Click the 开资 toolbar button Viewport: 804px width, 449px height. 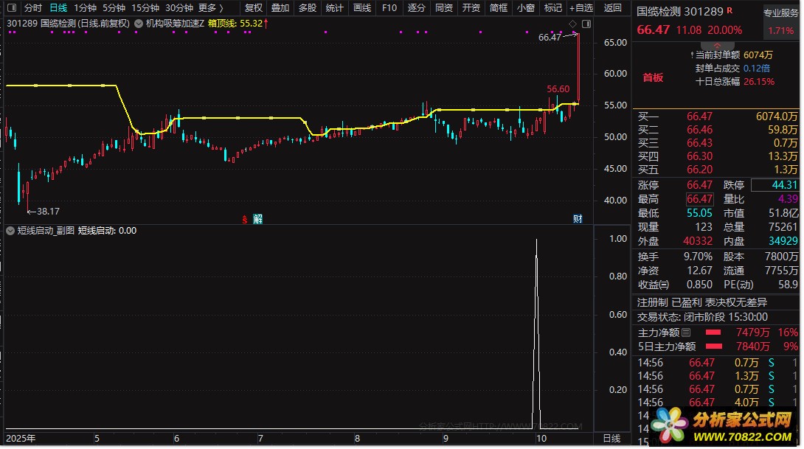(471, 7)
